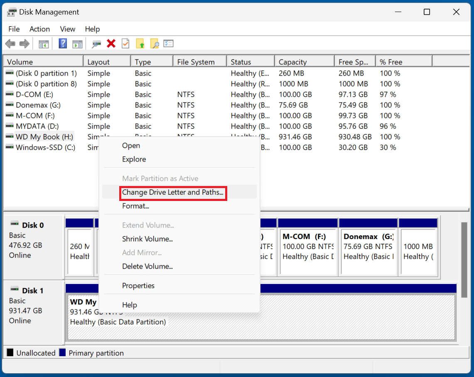Screen dimensions: 474x377
Task: Open the View menu
Action: click(x=67, y=29)
